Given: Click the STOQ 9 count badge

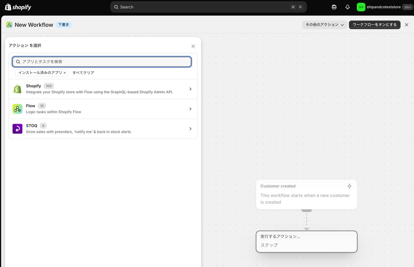Looking at the screenshot, I should tap(43, 126).
